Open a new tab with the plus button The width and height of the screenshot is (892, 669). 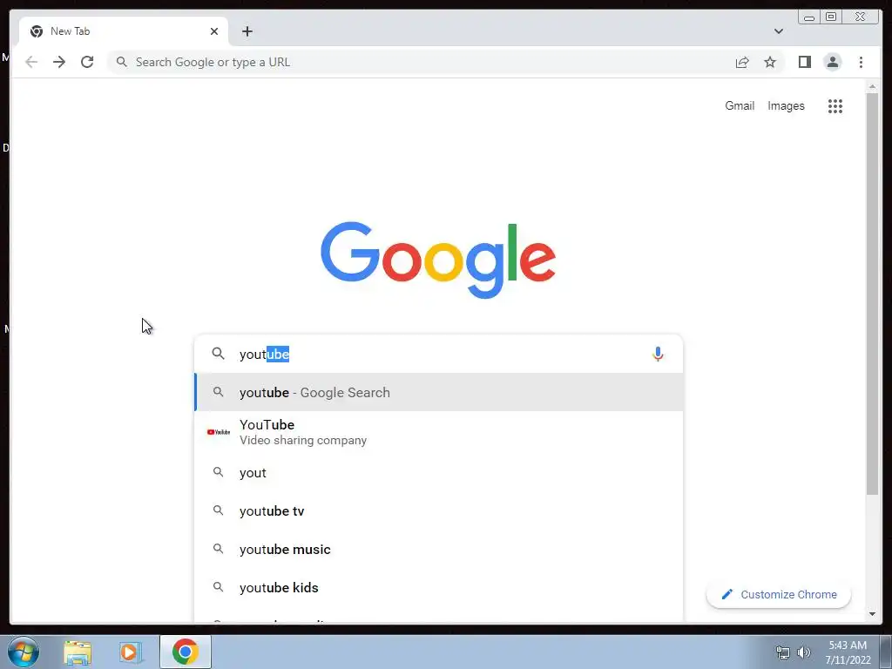point(247,31)
